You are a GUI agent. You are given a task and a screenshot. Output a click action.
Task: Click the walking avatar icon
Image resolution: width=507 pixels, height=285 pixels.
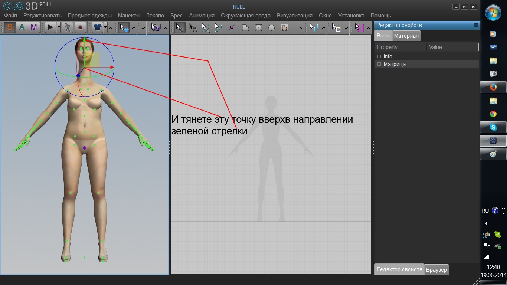pyautogui.click(x=67, y=27)
